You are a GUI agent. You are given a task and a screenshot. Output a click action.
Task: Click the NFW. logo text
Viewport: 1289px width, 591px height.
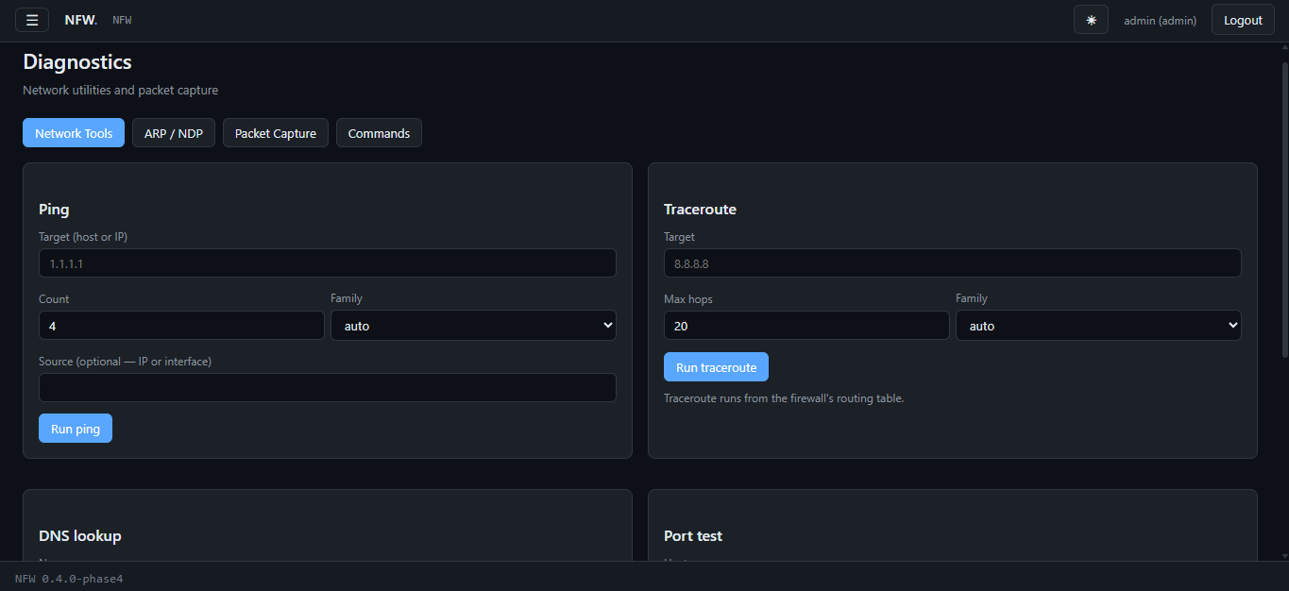click(x=81, y=20)
